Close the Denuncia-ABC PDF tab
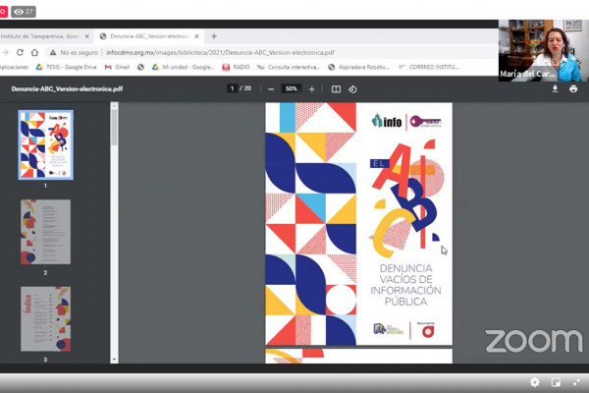 pos(196,36)
